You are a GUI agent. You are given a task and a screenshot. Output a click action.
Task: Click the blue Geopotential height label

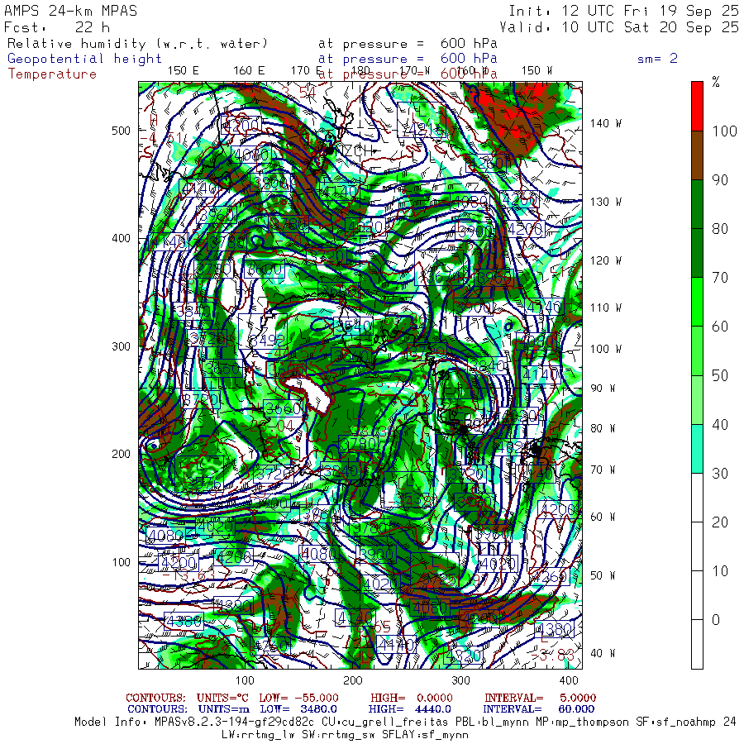85,59
